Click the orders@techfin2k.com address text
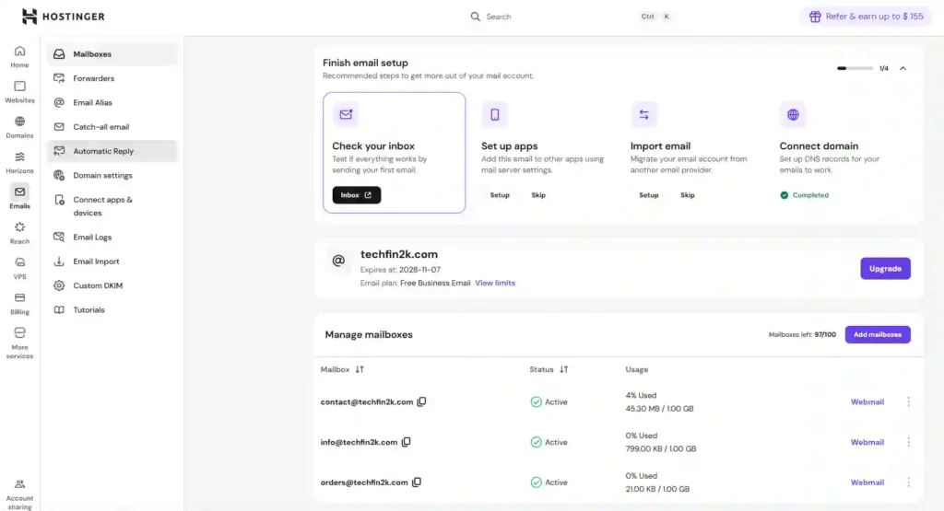Screen dimensions: 944x511 pos(364,482)
